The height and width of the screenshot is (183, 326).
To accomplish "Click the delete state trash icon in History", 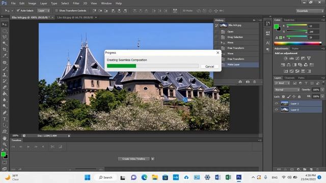I will click(255, 82).
